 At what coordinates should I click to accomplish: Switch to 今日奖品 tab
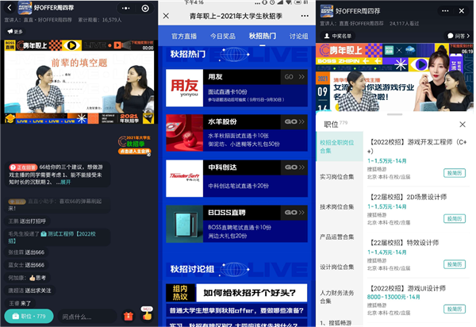(x=223, y=37)
